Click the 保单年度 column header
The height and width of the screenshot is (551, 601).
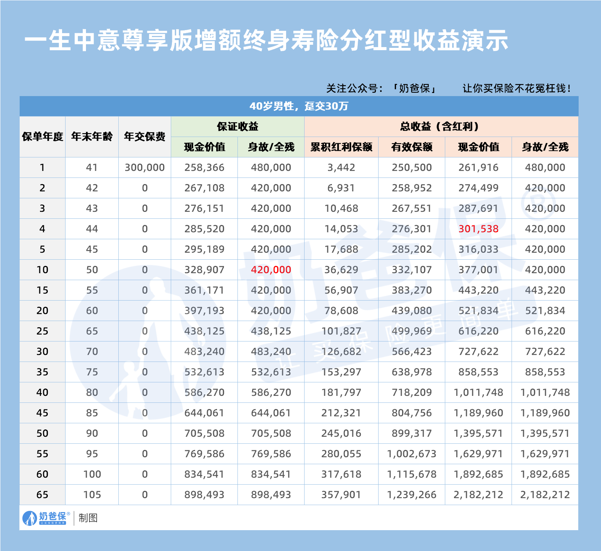[x=42, y=137]
